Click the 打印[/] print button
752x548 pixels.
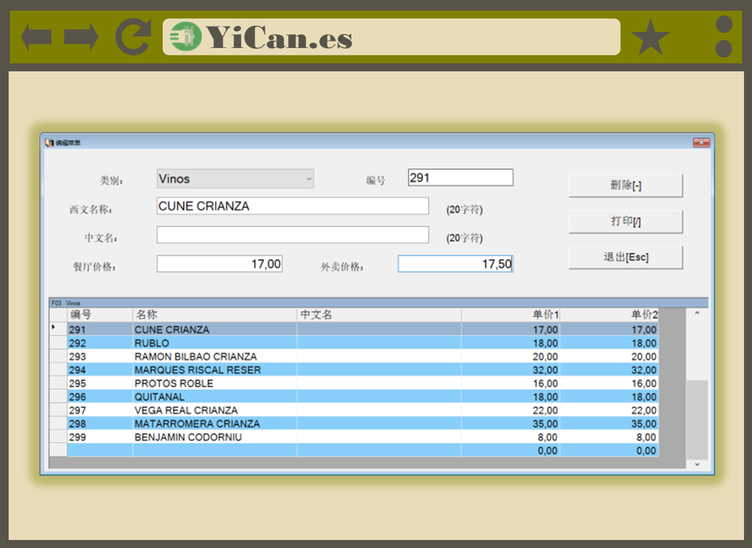click(x=625, y=221)
